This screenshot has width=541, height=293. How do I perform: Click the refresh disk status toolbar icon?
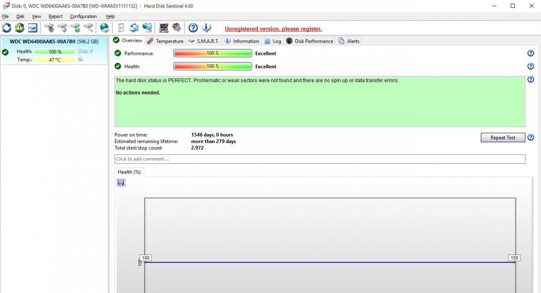tap(7, 28)
